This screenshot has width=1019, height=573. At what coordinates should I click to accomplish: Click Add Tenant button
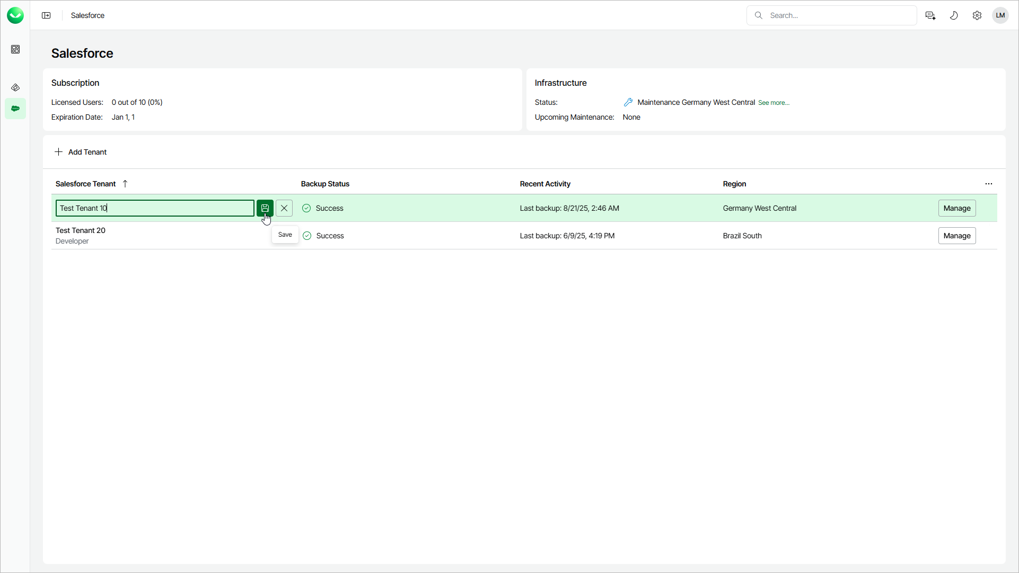point(81,152)
